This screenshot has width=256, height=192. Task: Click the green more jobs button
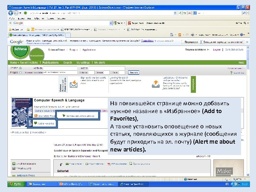pos(193,84)
